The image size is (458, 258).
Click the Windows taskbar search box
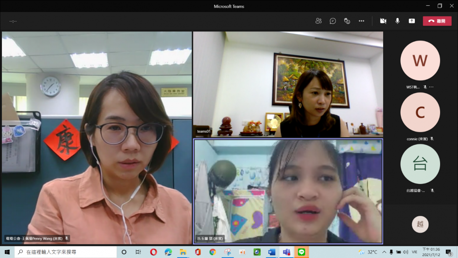(66, 252)
